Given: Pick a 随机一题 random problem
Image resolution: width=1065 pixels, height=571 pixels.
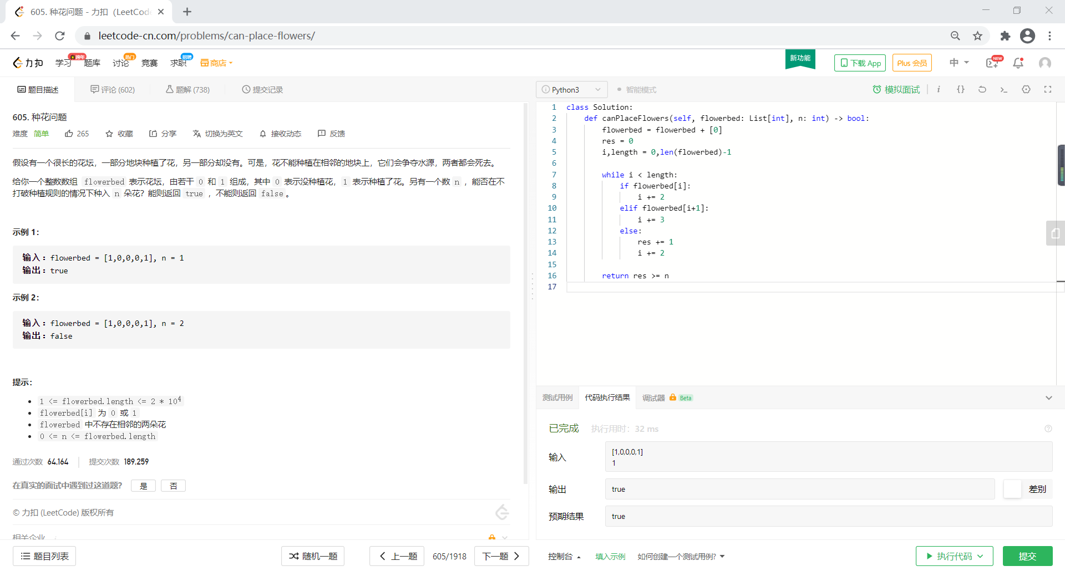Looking at the screenshot, I should click(313, 556).
